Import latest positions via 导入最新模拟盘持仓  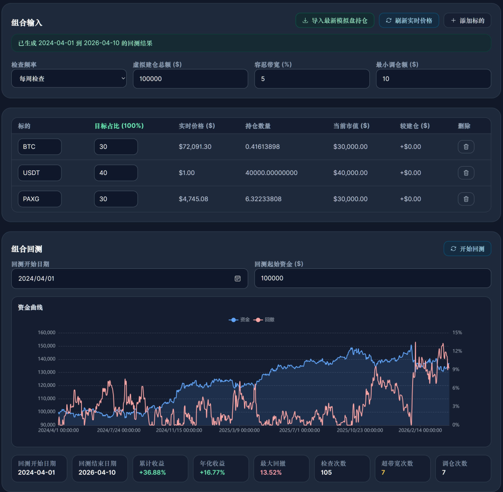pos(335,20)
